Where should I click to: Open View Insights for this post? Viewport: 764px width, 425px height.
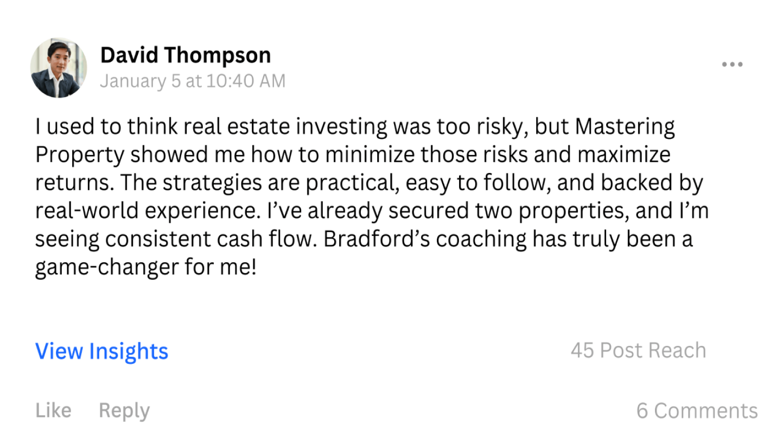point(101,351)
